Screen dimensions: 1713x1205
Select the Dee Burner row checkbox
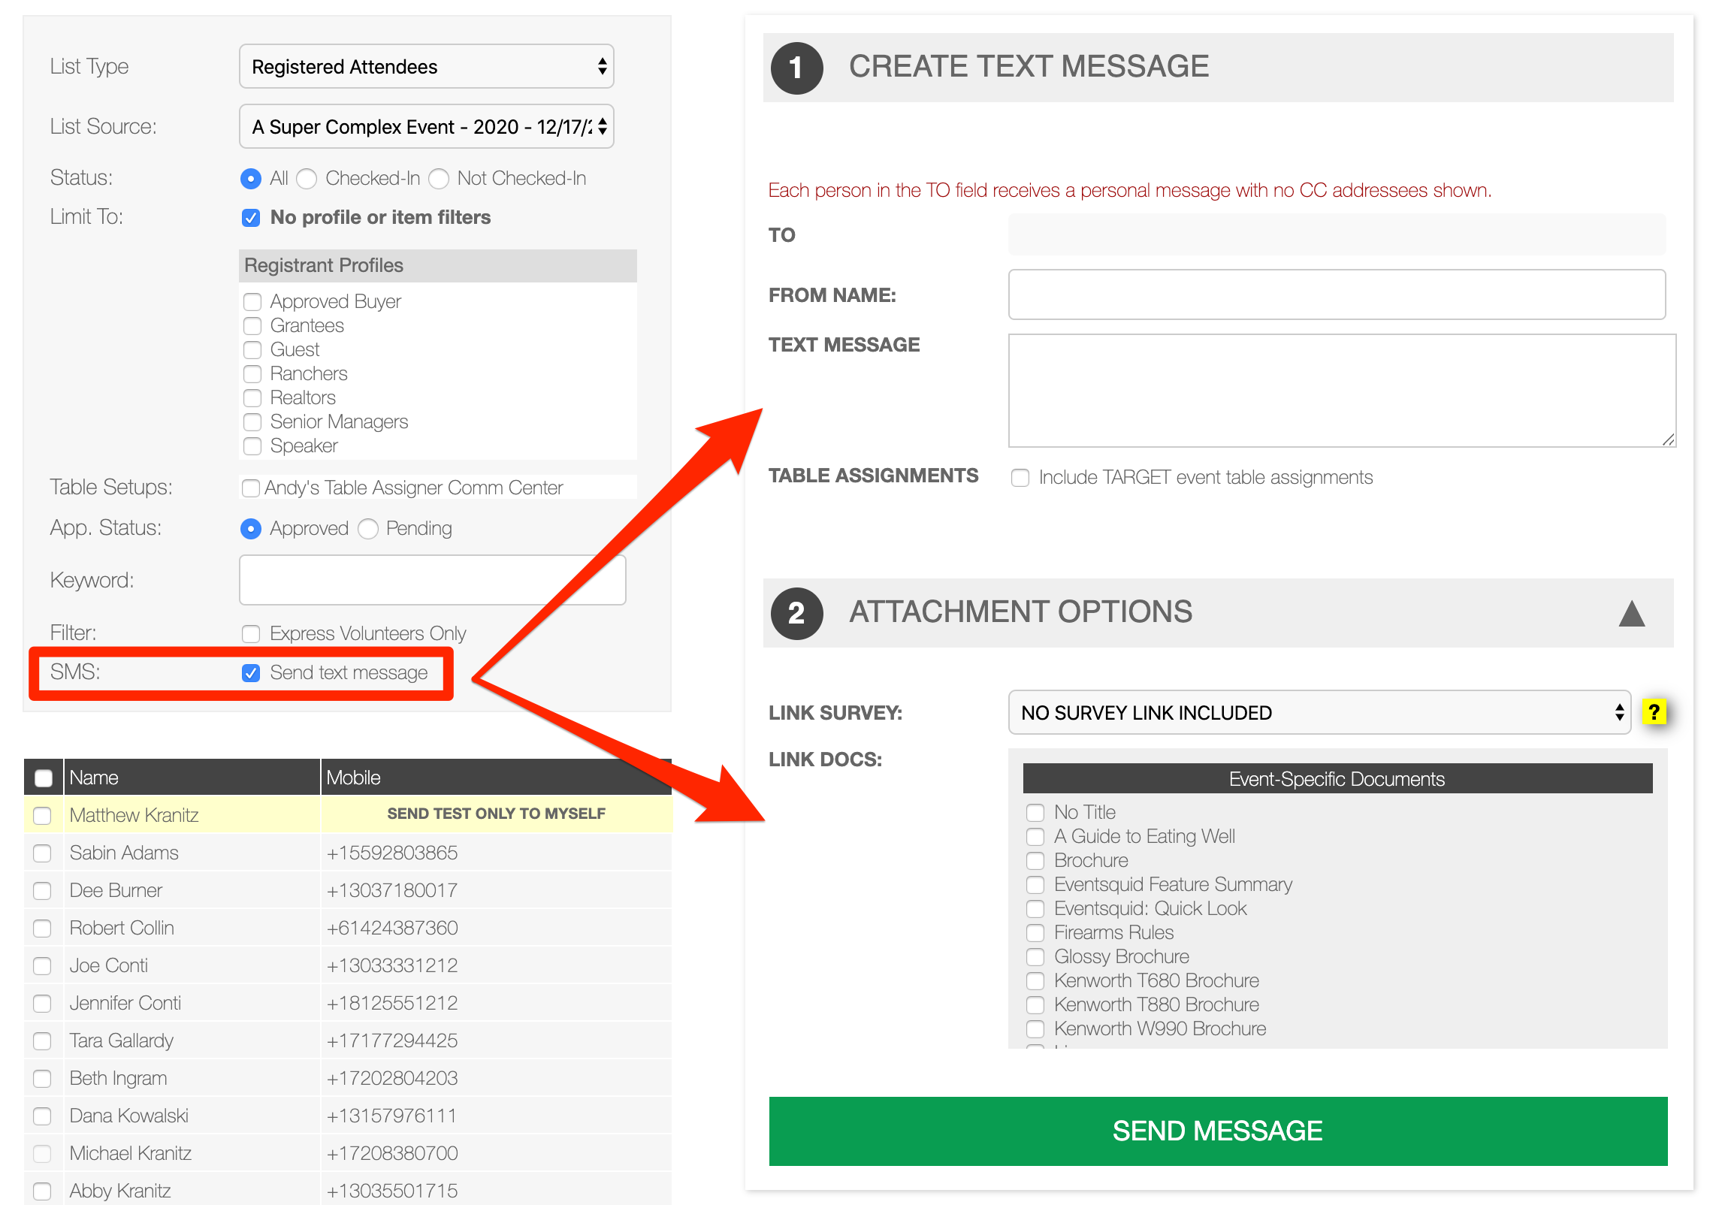[x=42, y=891]
